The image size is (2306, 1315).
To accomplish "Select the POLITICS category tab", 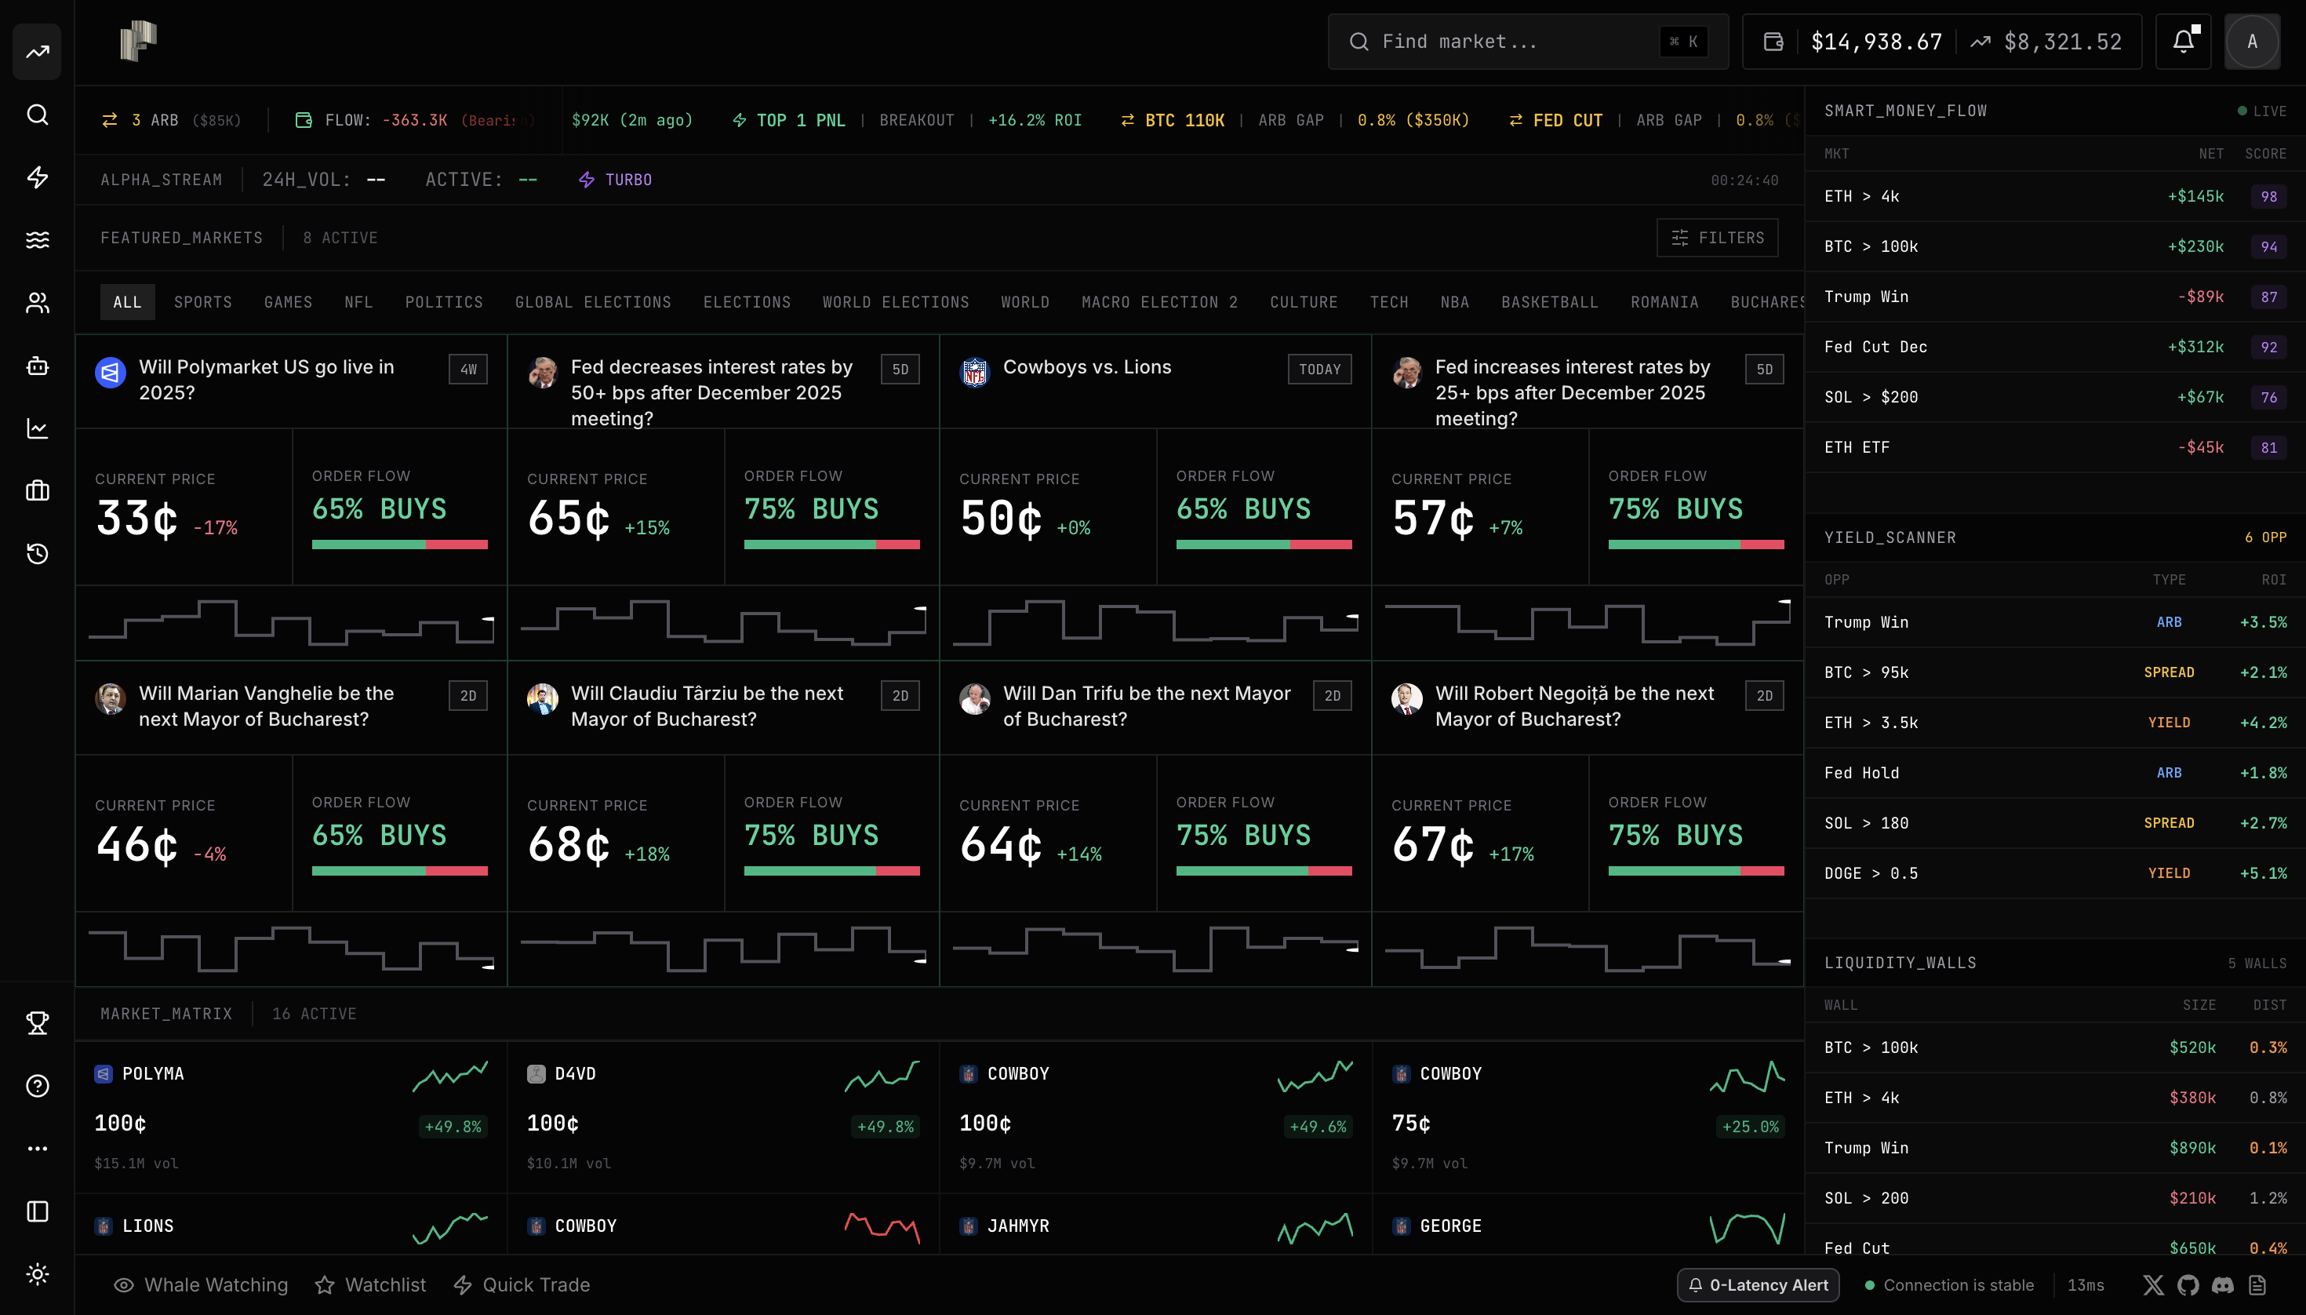I will coord(443,301).
